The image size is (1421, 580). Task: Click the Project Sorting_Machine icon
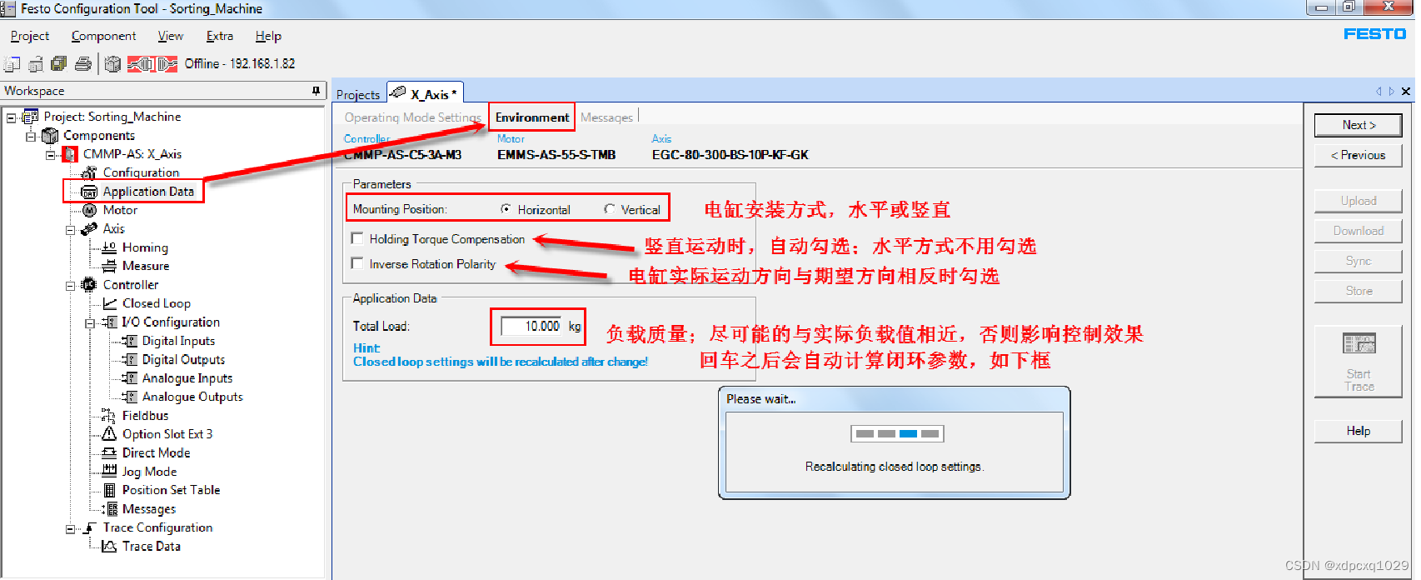pos(31,117)
